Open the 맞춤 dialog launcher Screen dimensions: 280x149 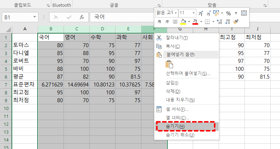(x=265, y=6)
